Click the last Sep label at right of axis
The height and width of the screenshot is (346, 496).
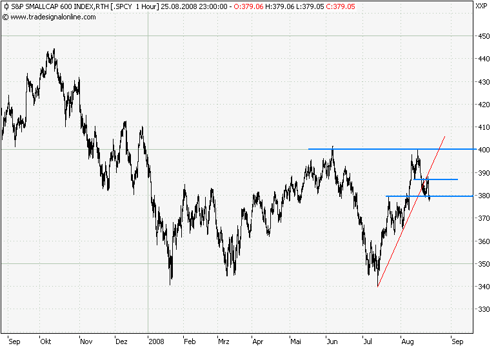tap(457, 341)
